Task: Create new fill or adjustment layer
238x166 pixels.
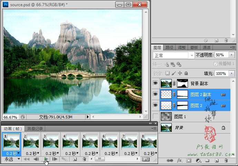Action: point(198,160)
